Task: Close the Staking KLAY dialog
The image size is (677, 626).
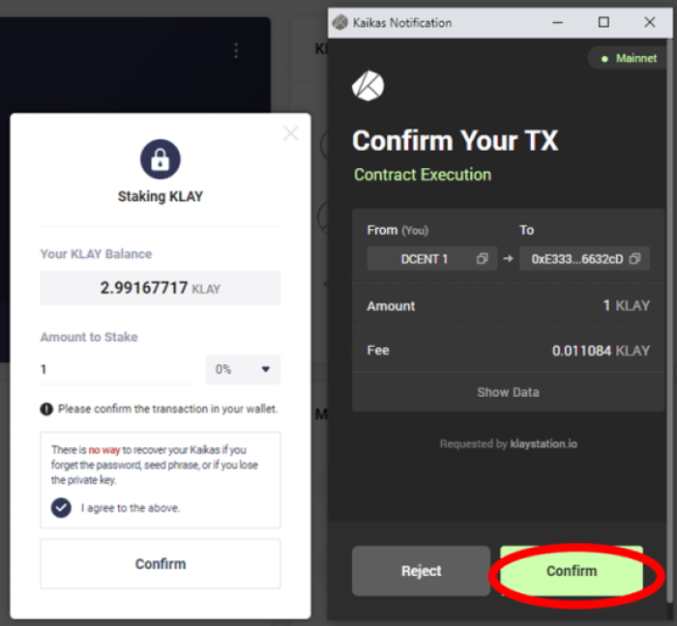Action: 290,133
